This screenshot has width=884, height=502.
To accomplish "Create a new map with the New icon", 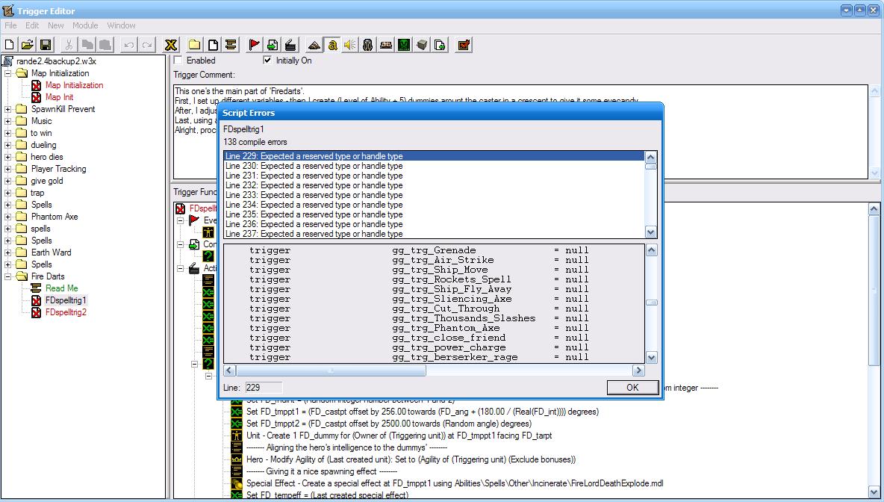I will pyautogui.click(x=10, y=45).
